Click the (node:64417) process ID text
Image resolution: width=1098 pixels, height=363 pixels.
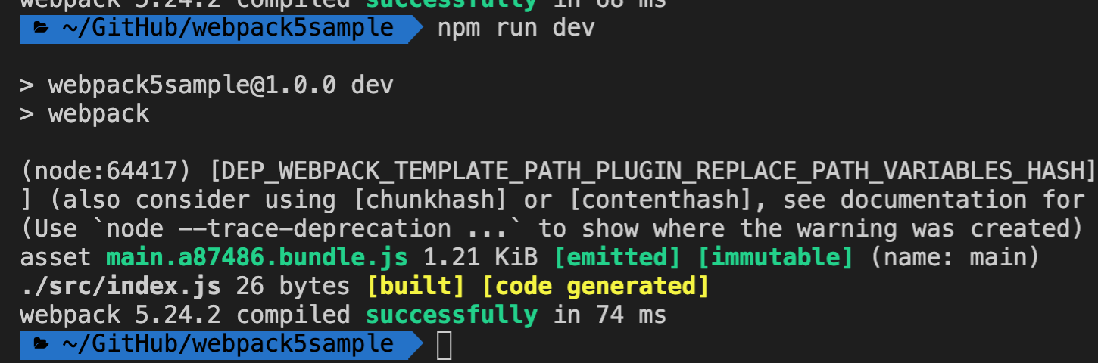[x=106, y=172]
